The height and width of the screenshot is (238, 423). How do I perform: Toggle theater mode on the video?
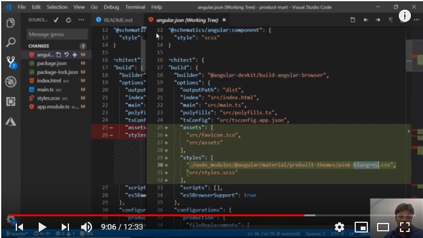pyautogui.click(x=383, y=227)
